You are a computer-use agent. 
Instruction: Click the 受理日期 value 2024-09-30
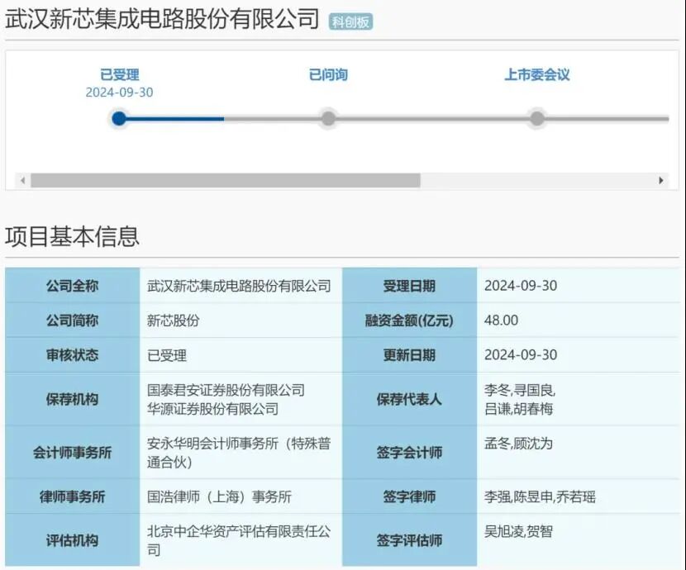pos(521,286)
